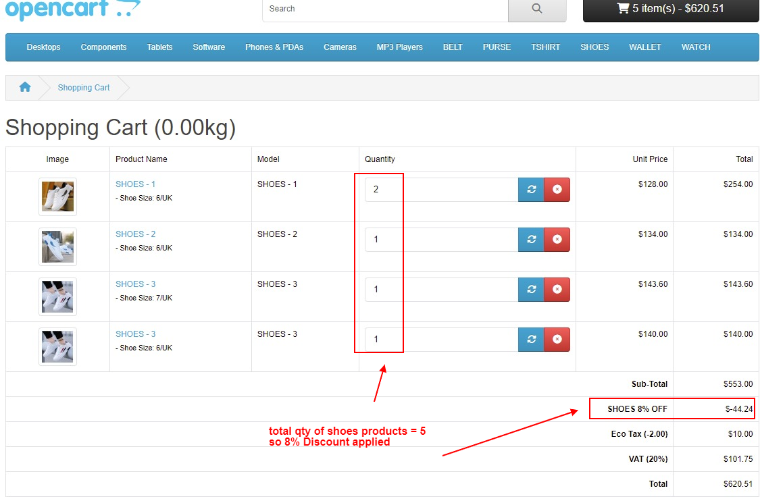Click the SHOES - 1 product thumbnail
Viewport: 760px width, 503px height.
pos(57,196)
